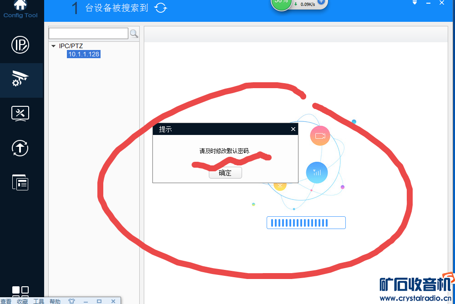
Task: Open the grid modules icon at sidebar bottom
Action: (20, 292)
